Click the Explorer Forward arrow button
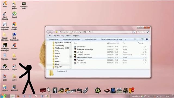The width and height of the screenshot is (174, 98). (52, 32)
